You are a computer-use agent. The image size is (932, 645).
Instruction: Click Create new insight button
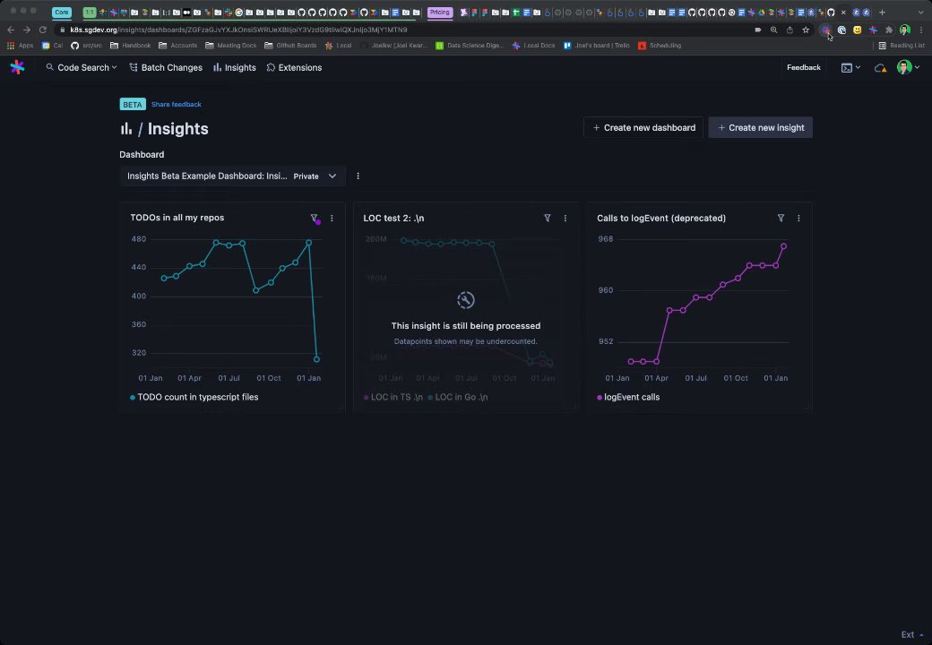click(760, 127)
